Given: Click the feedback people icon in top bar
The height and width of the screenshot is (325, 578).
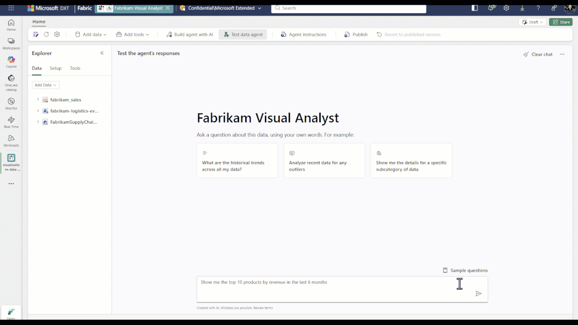Looking at the screenshot, I should pos(554,8).
